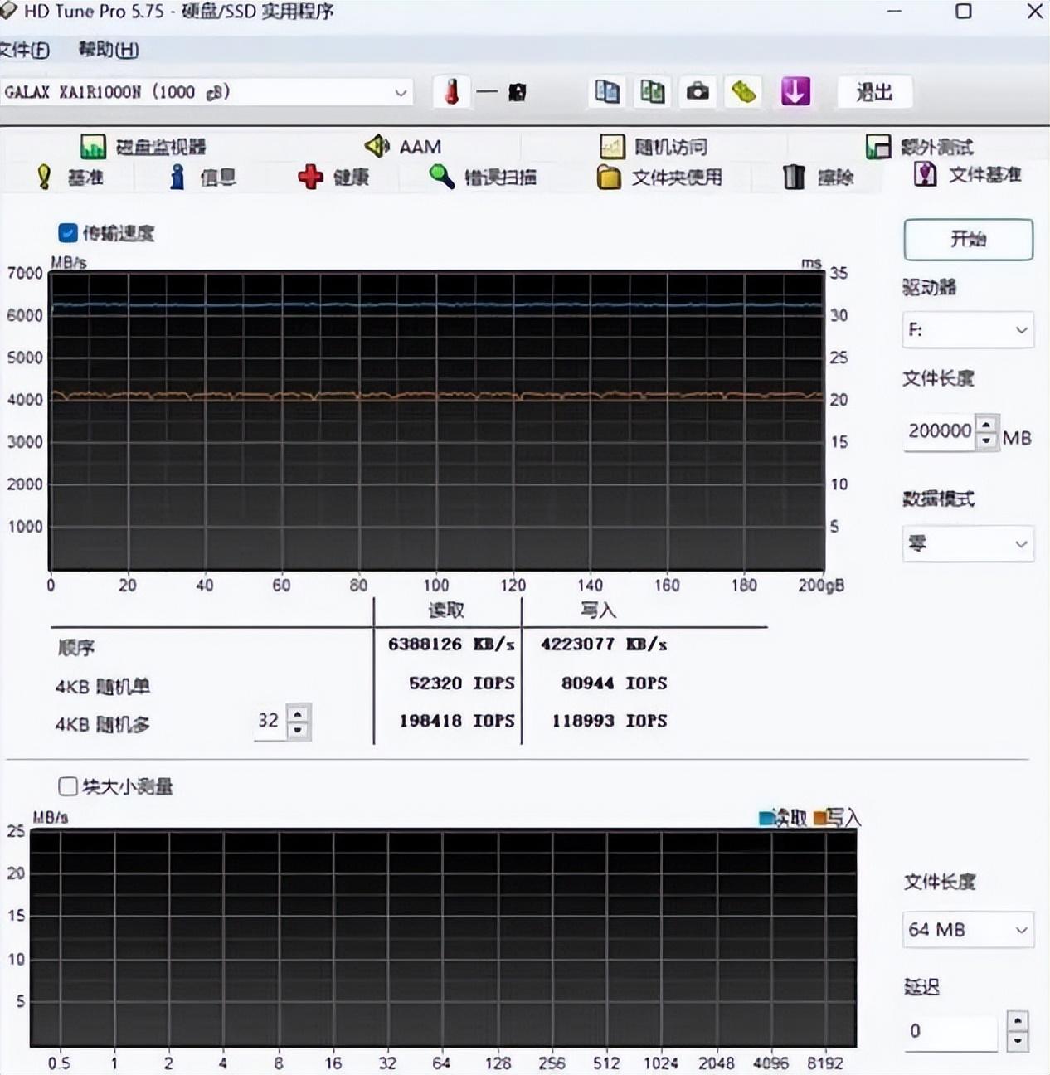The width and height of the screenshot is (1050, 1075).
Task: Increase the 200000 MB file length value
Action: [x=986, y=424]
